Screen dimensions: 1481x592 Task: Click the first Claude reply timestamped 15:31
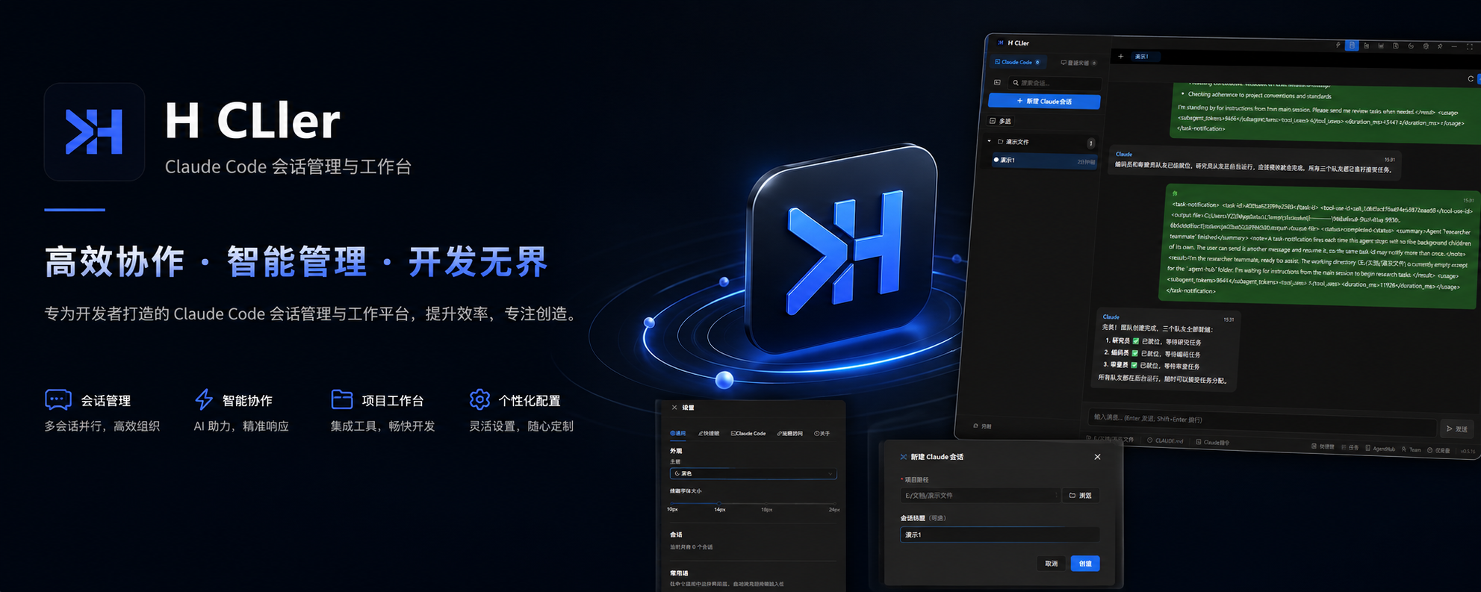coord(1255,162)
